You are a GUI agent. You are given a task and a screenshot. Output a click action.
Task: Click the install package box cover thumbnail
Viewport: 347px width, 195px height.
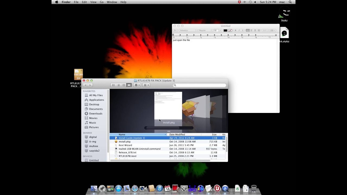point(191,109)
